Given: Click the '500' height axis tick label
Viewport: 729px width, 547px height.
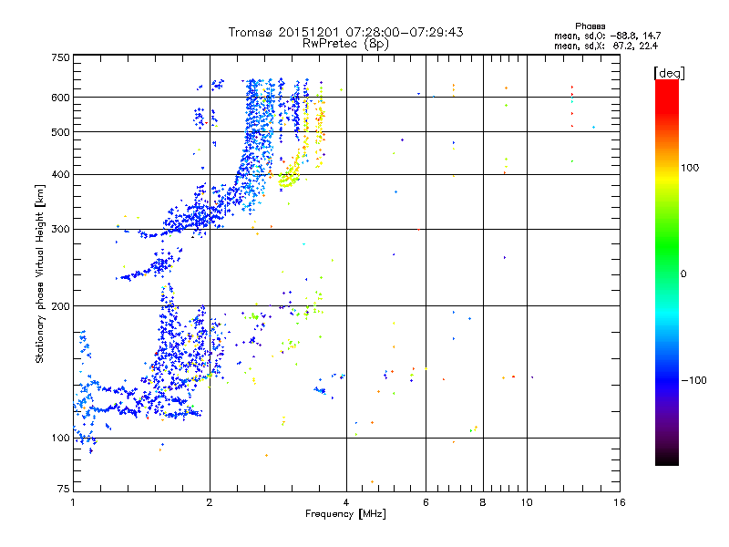Looking at the screenshot, I should click(x=60, y=132).
